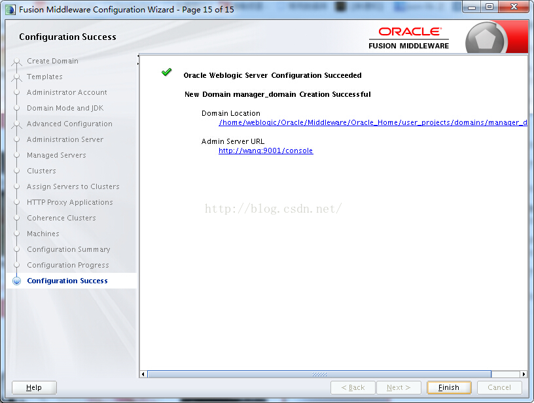The width and height of the screenshot is (534, 403).
Task: Select the Templates step
Action: (x=44, y=77)
